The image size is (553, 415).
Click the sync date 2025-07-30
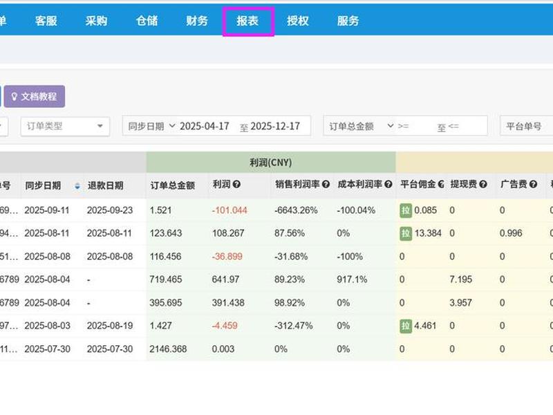coord(47,349)
